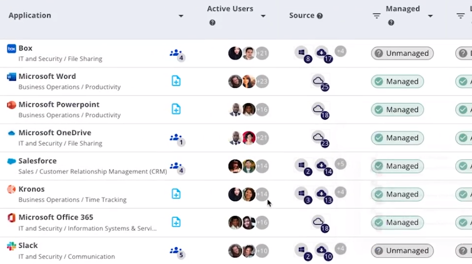Image resolution: width=472 pixels, height=264 pixels.
Task: Click the Microsoft Word add-document icon
Action: coord(176,81)
